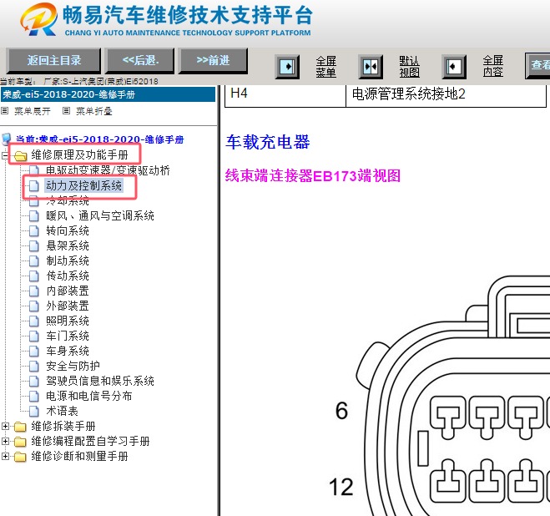Click the page icon beside 外部装置
Screen dimensions: 550x516
(33, 306)
